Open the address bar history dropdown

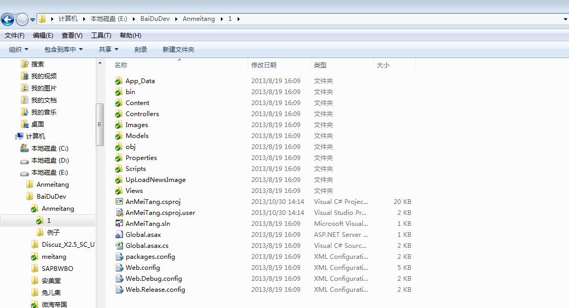(x=565, y=19)
